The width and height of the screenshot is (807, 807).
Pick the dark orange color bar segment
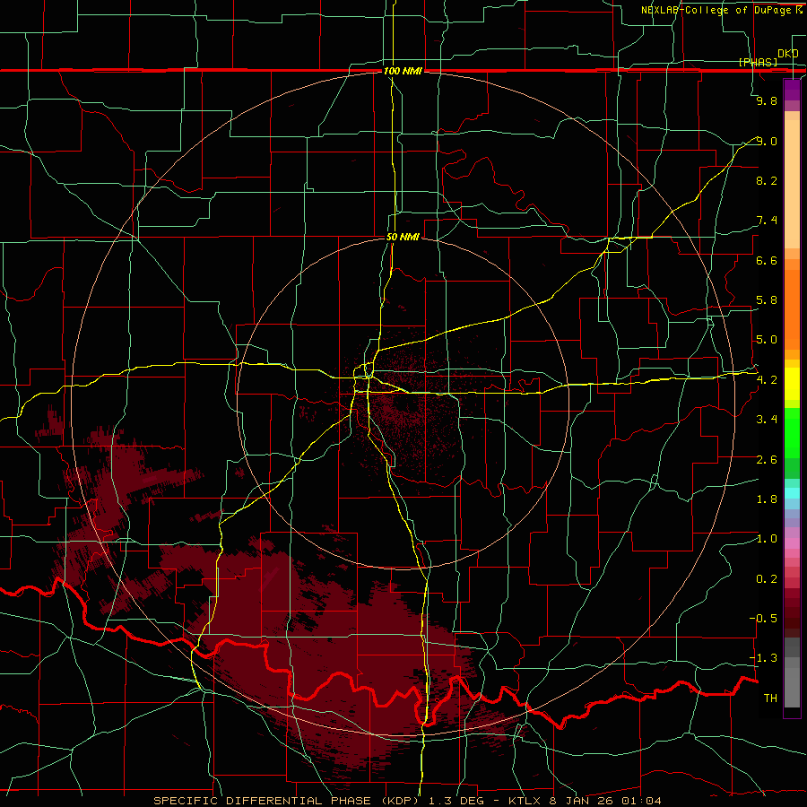tap(792, 308)
